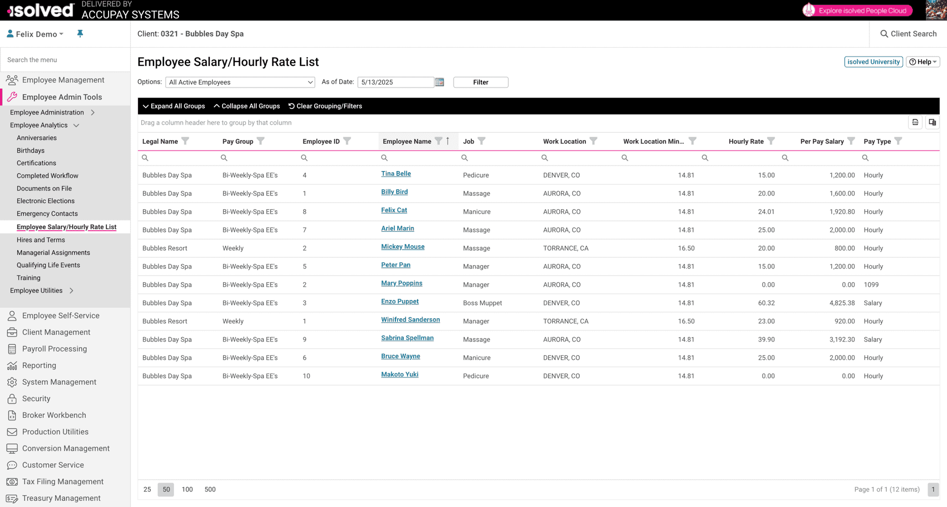This screenshot has width=947, height=507.
Task: Open the Felix Demo user dropdown
Action: pos(35,34)
